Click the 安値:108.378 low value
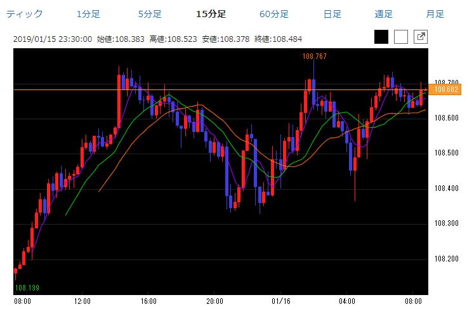Image resolution: width=467 pixels, height=309 pixels. (x=225, y=39)
